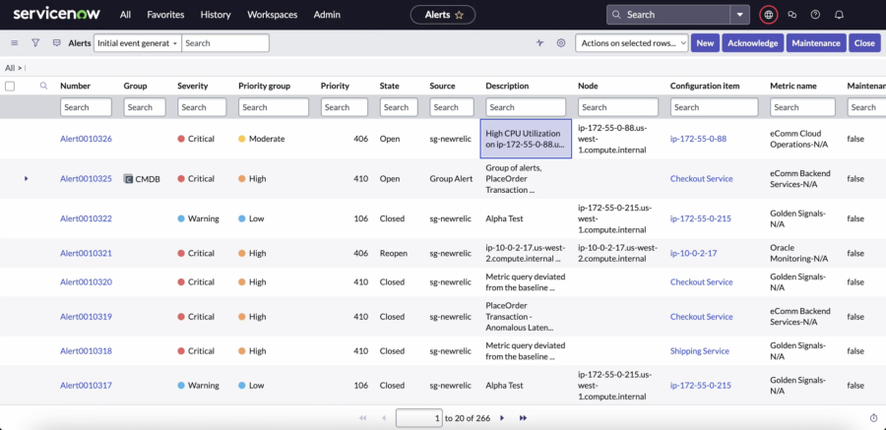
Task: Click the list search field beside Alerts
Action: click(224, 43)
